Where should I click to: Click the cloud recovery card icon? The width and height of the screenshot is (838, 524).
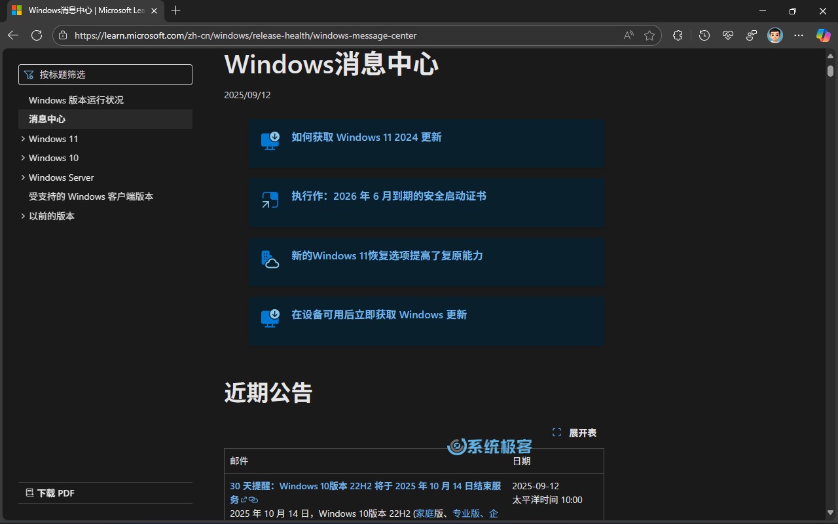coord(270,259)
